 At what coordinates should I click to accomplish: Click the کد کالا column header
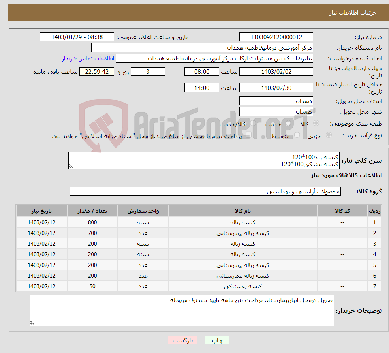(342, 211)
